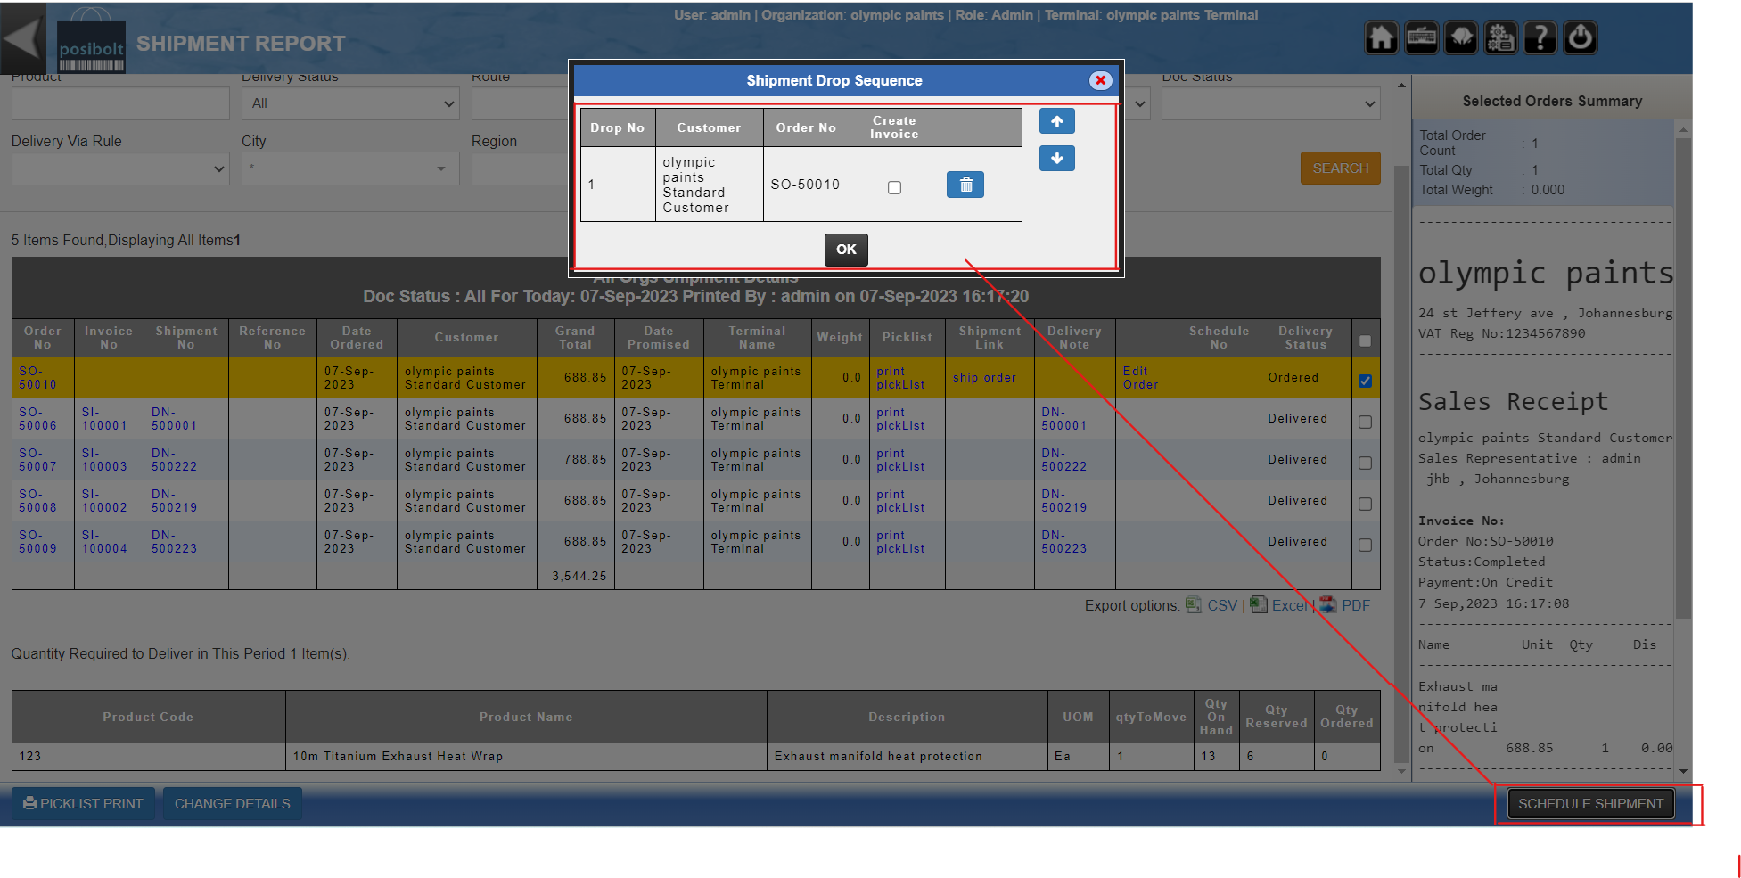Open delivery note link DN-500222
This screenshot has height=878, width=1741.
coord(1064,460)
